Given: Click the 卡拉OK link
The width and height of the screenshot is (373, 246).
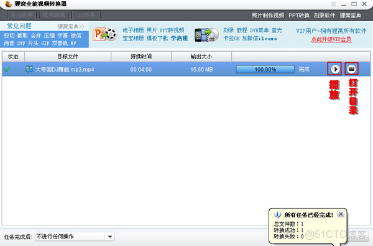Looking at the screenshot, I should click(231, 39).
